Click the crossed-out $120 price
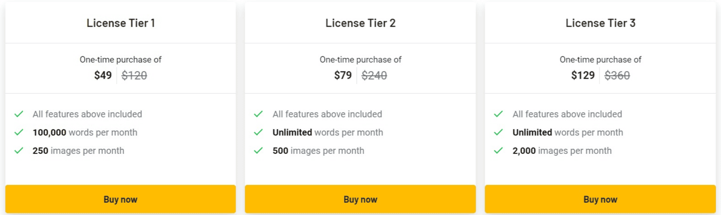Viewport: 721px width, 215px height. tap(134, 75)
